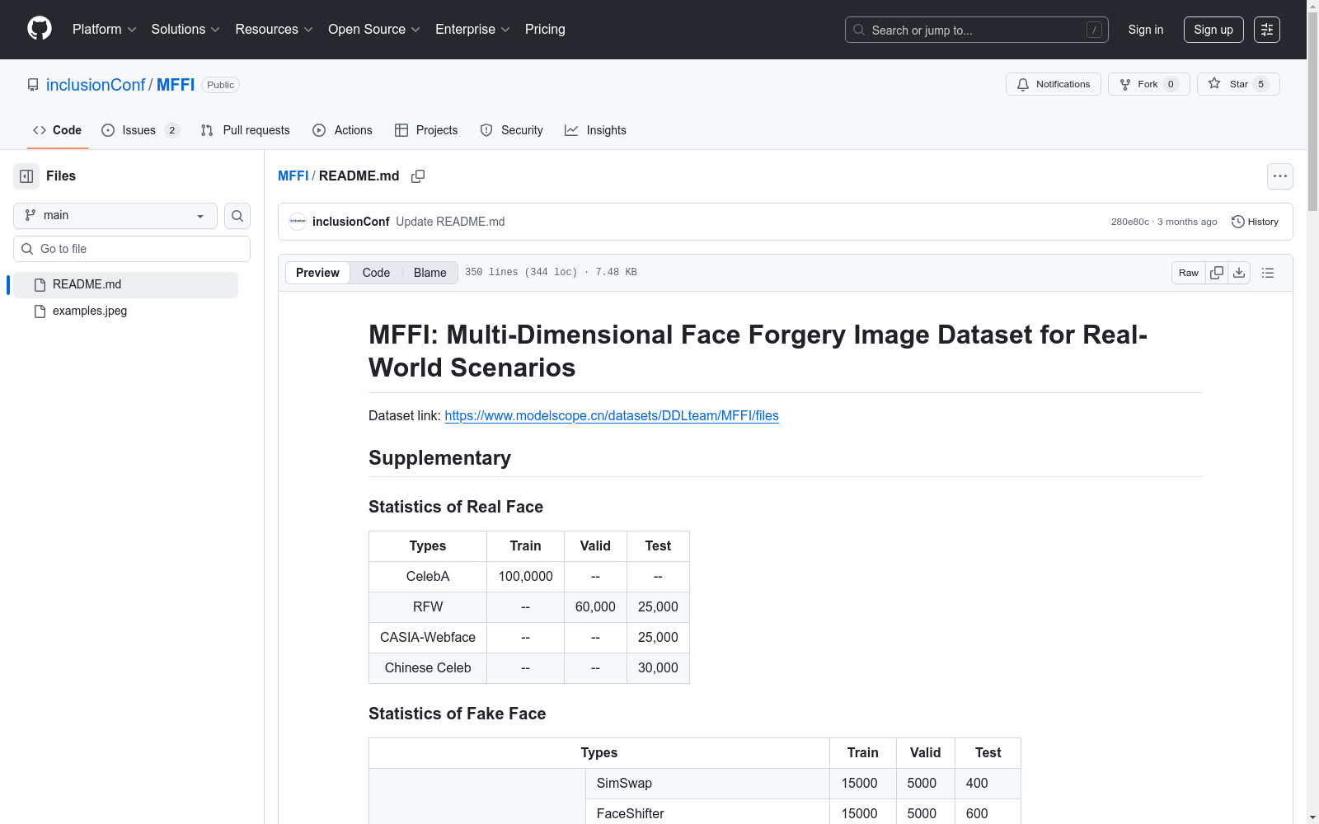Open the document outline icon
Viewport: 1319px width, 824px height.
point(1268,273)
